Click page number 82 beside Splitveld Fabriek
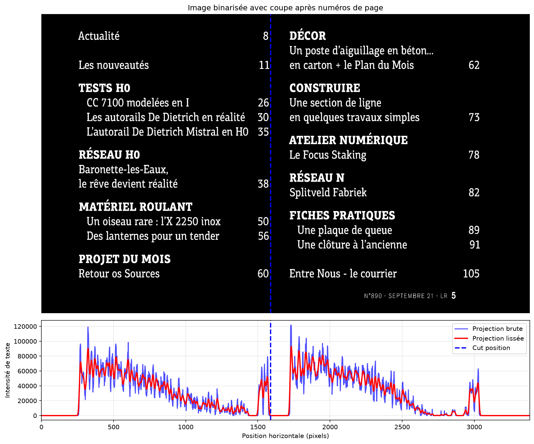The height and width of the screenshot is (444, 534). coord(474,193)
